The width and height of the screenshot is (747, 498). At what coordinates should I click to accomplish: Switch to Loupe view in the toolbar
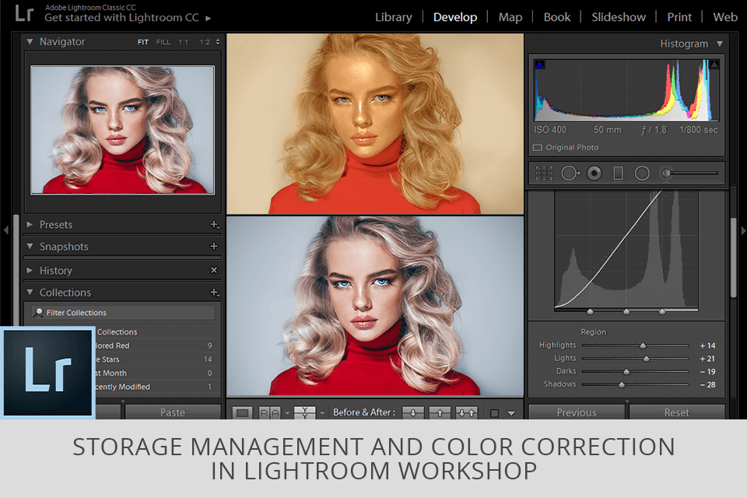point(243,412)
